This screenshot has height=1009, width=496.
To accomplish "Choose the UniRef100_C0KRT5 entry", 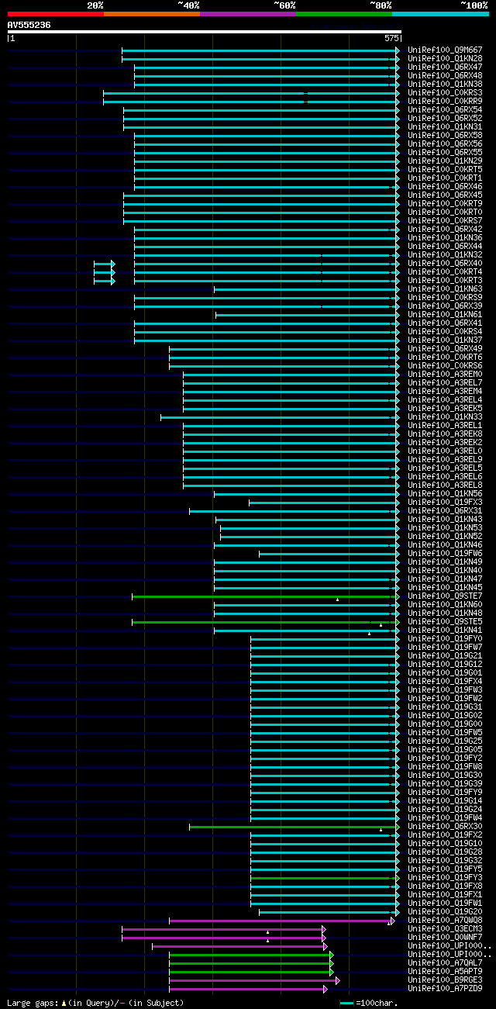I will coord(445,170).
